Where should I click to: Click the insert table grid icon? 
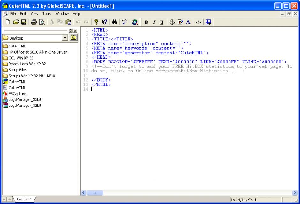[208, 22]
